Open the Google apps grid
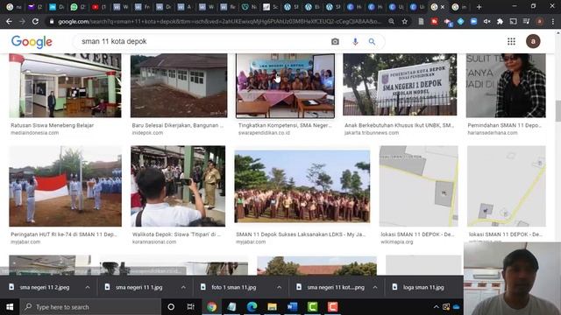 511,41
